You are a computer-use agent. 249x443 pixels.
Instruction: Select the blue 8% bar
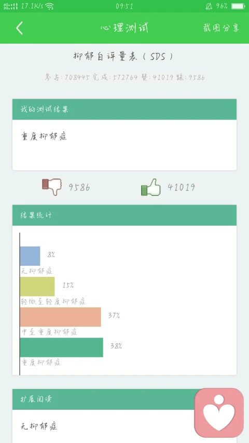coord(30,256)
